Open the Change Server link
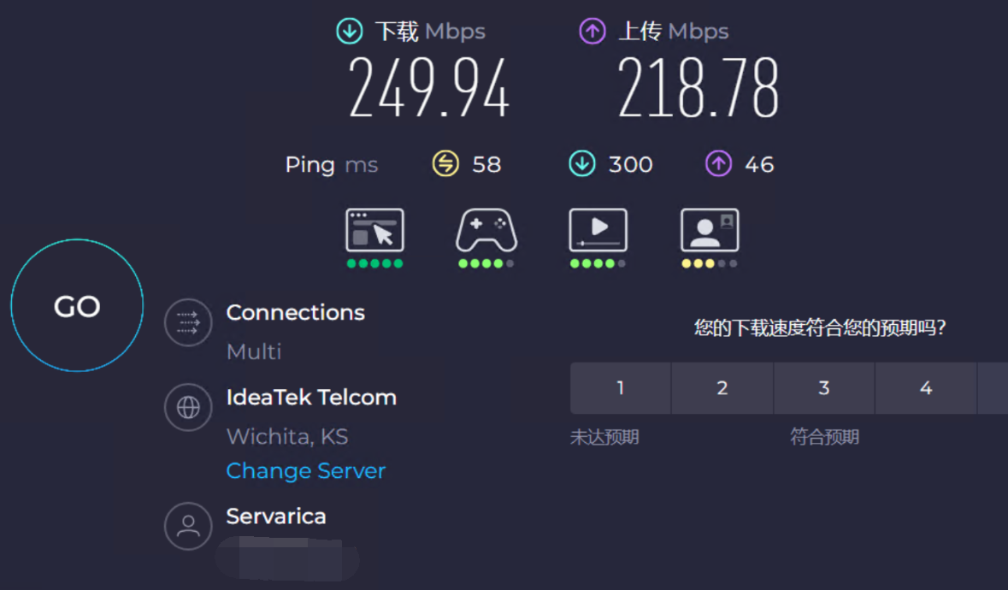Viewport: 1008px width, 590px height. click(306, 470)
